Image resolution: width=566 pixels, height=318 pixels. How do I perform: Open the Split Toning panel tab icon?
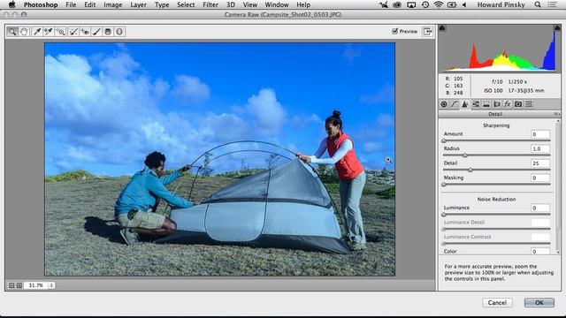click(x=486, y=104)
